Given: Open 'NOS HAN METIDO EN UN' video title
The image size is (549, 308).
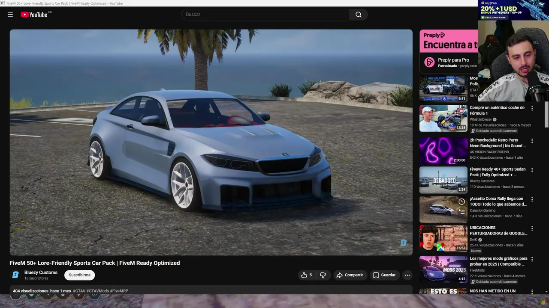Looking at the screenshot, I should pos(492,291).
